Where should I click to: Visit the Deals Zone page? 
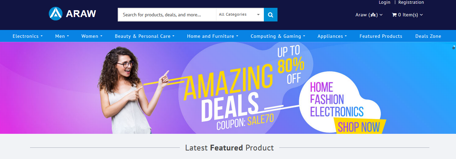pos(428,36)
